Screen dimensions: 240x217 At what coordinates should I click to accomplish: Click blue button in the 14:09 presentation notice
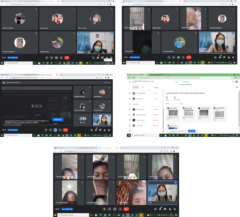(58, 119)
